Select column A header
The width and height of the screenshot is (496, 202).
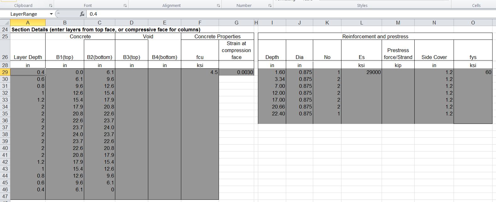coord(28,23)
